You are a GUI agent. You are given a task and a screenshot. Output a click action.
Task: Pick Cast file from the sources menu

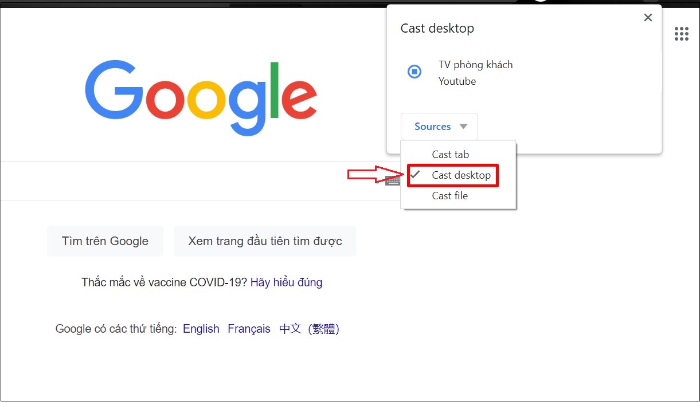[449, 196]
